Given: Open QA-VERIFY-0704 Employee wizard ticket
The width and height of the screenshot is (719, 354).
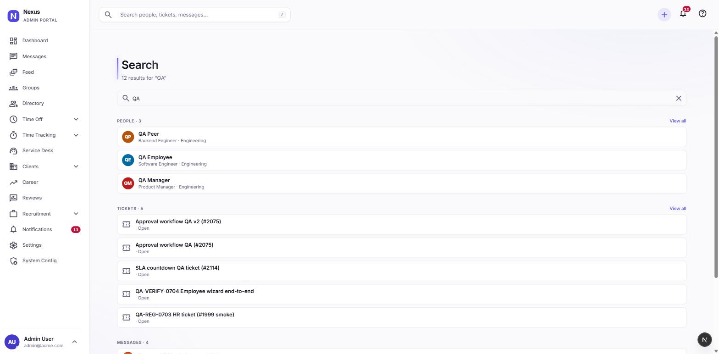Looking at the screenshot, I should [402, 294].
